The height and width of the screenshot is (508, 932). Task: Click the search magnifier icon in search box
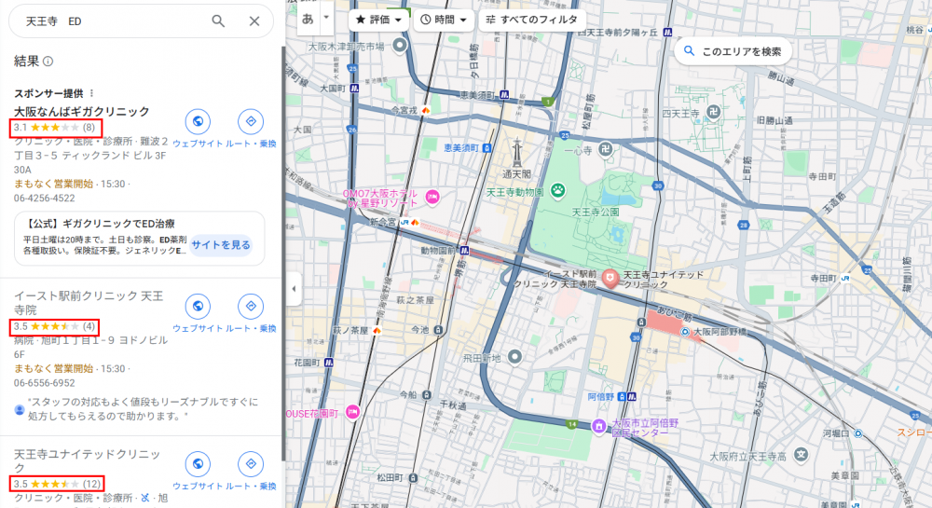pyautogui.click(x=218, y=21)
